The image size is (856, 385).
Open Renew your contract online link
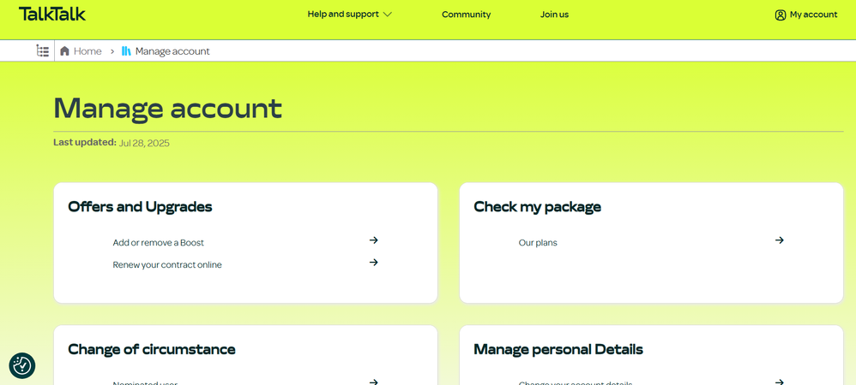167,265
